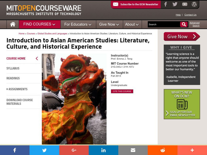The image size is (207, 155).
Task: Share the course on LinkedIn
Action: pos(103,150)
